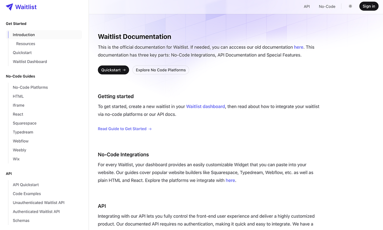Click 'Read Guide to Get Started'
The image size is (383, 230).
click(x=122, y=129)
